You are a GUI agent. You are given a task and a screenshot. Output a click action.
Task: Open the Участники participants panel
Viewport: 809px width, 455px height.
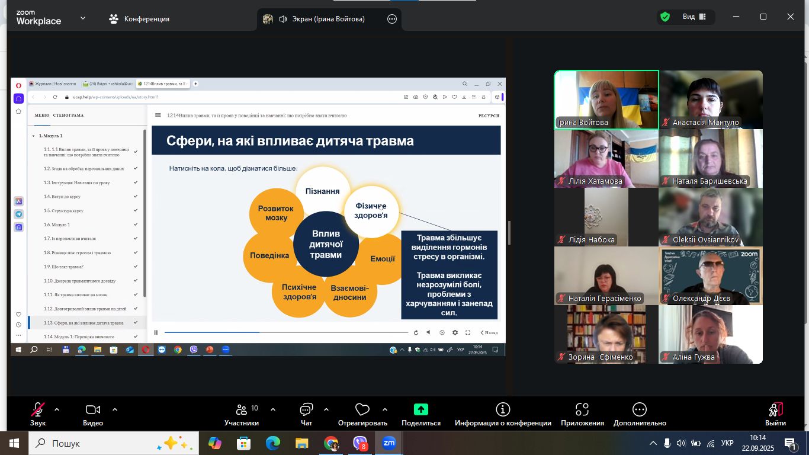point(242,413)
